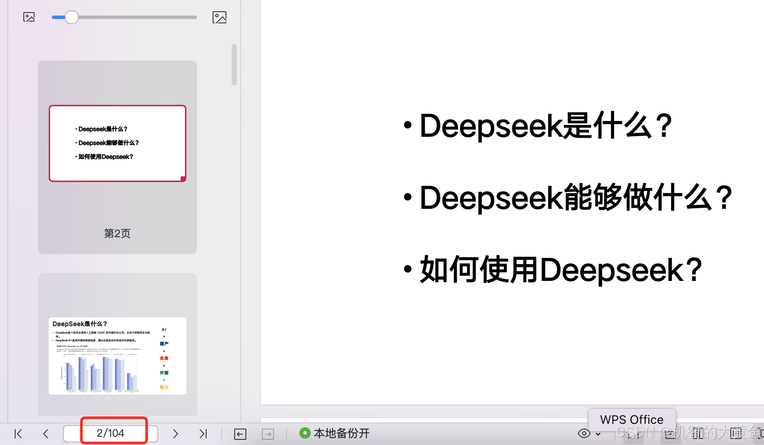
Task: Open the 'DeepSeek是什么？' slide thumbnail
Action: (118, 356)
